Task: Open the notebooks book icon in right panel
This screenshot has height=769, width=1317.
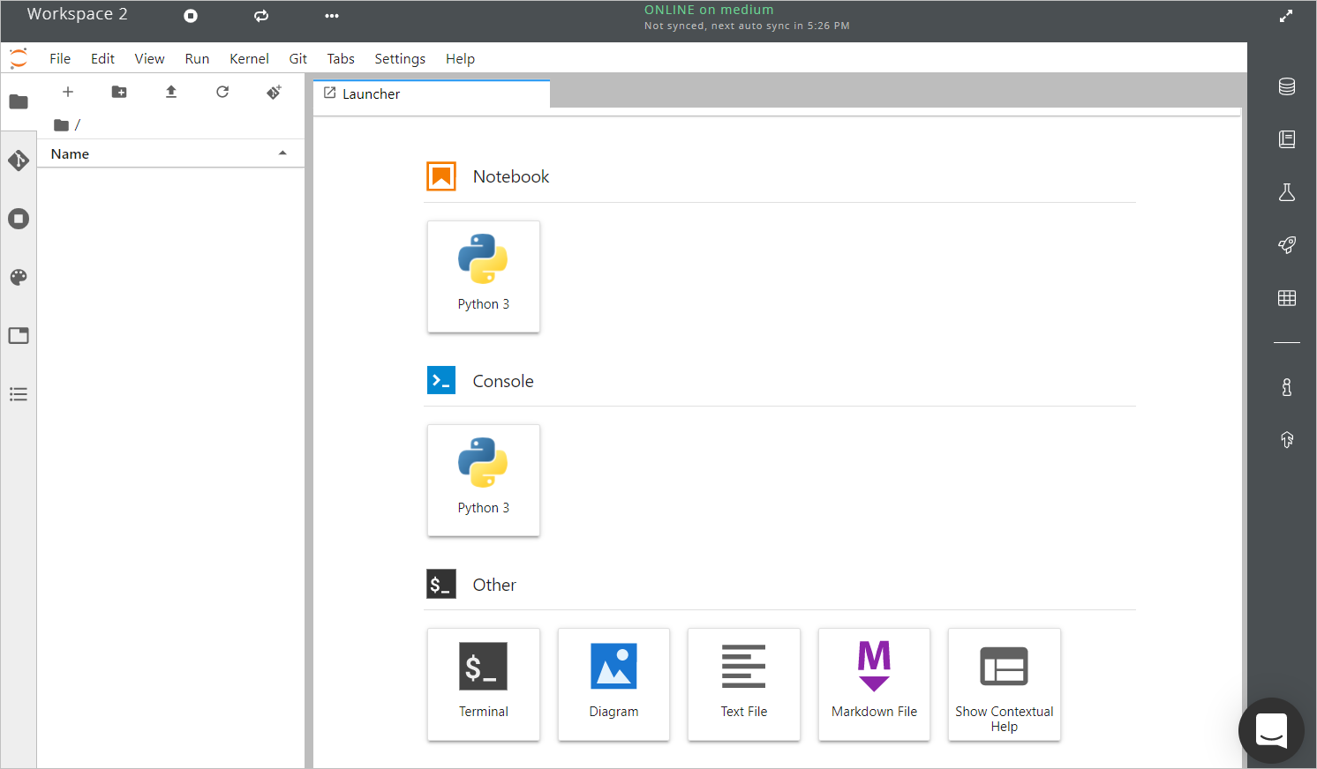Action: [1287, 139]
